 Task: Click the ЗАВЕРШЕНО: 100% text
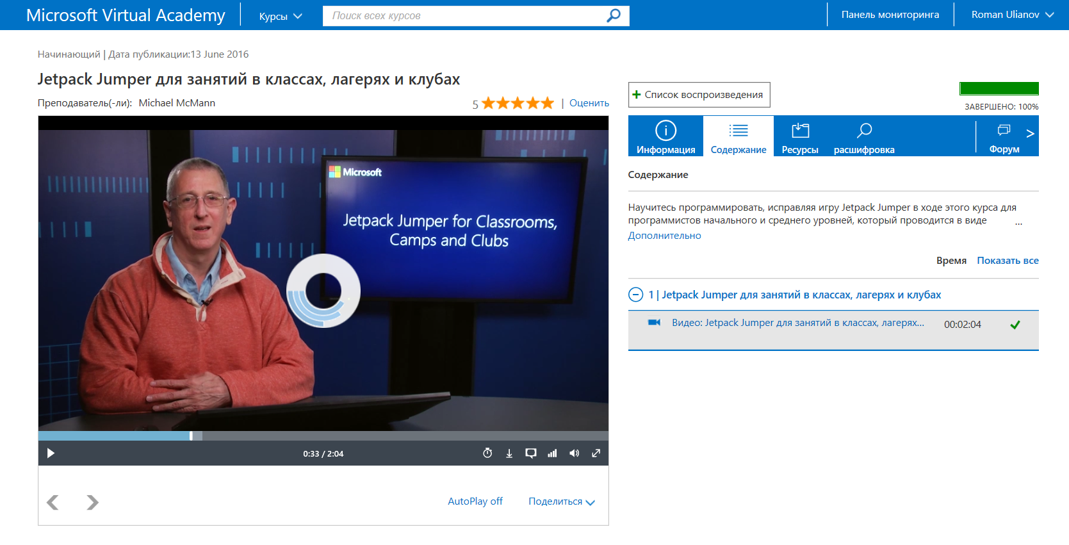(x=1002, y=107)
